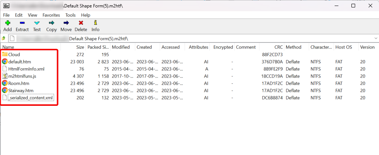Select the Cloud folder name
This screenshot has width=379, height=155.
pyautogui.click(x=14, y=54)
